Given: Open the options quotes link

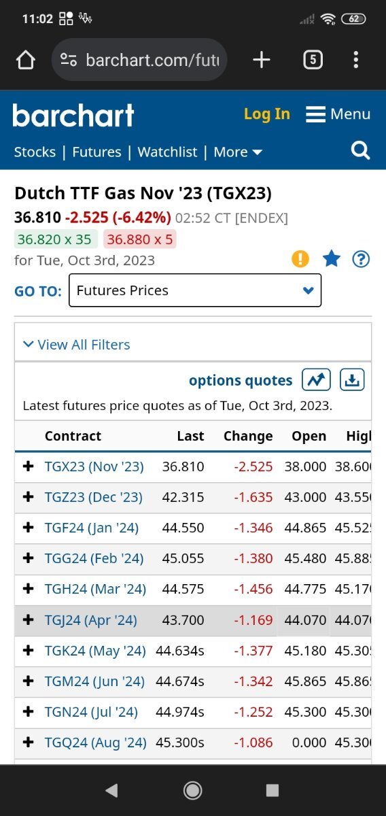Looking at the screenshot, I should coord(241,380).
